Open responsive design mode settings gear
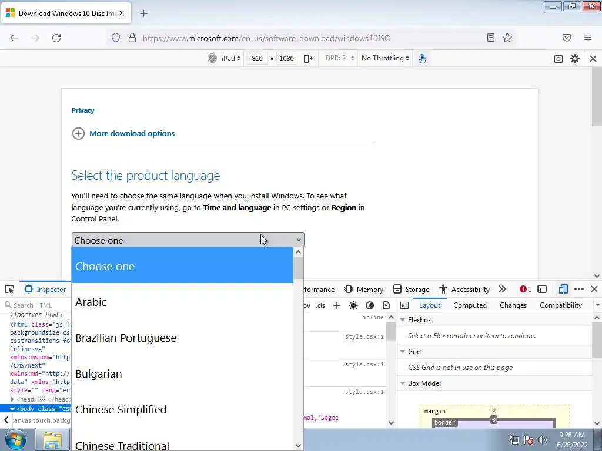Image resolution: width=602 pixels, height=451 pixels. click(575, 59)
